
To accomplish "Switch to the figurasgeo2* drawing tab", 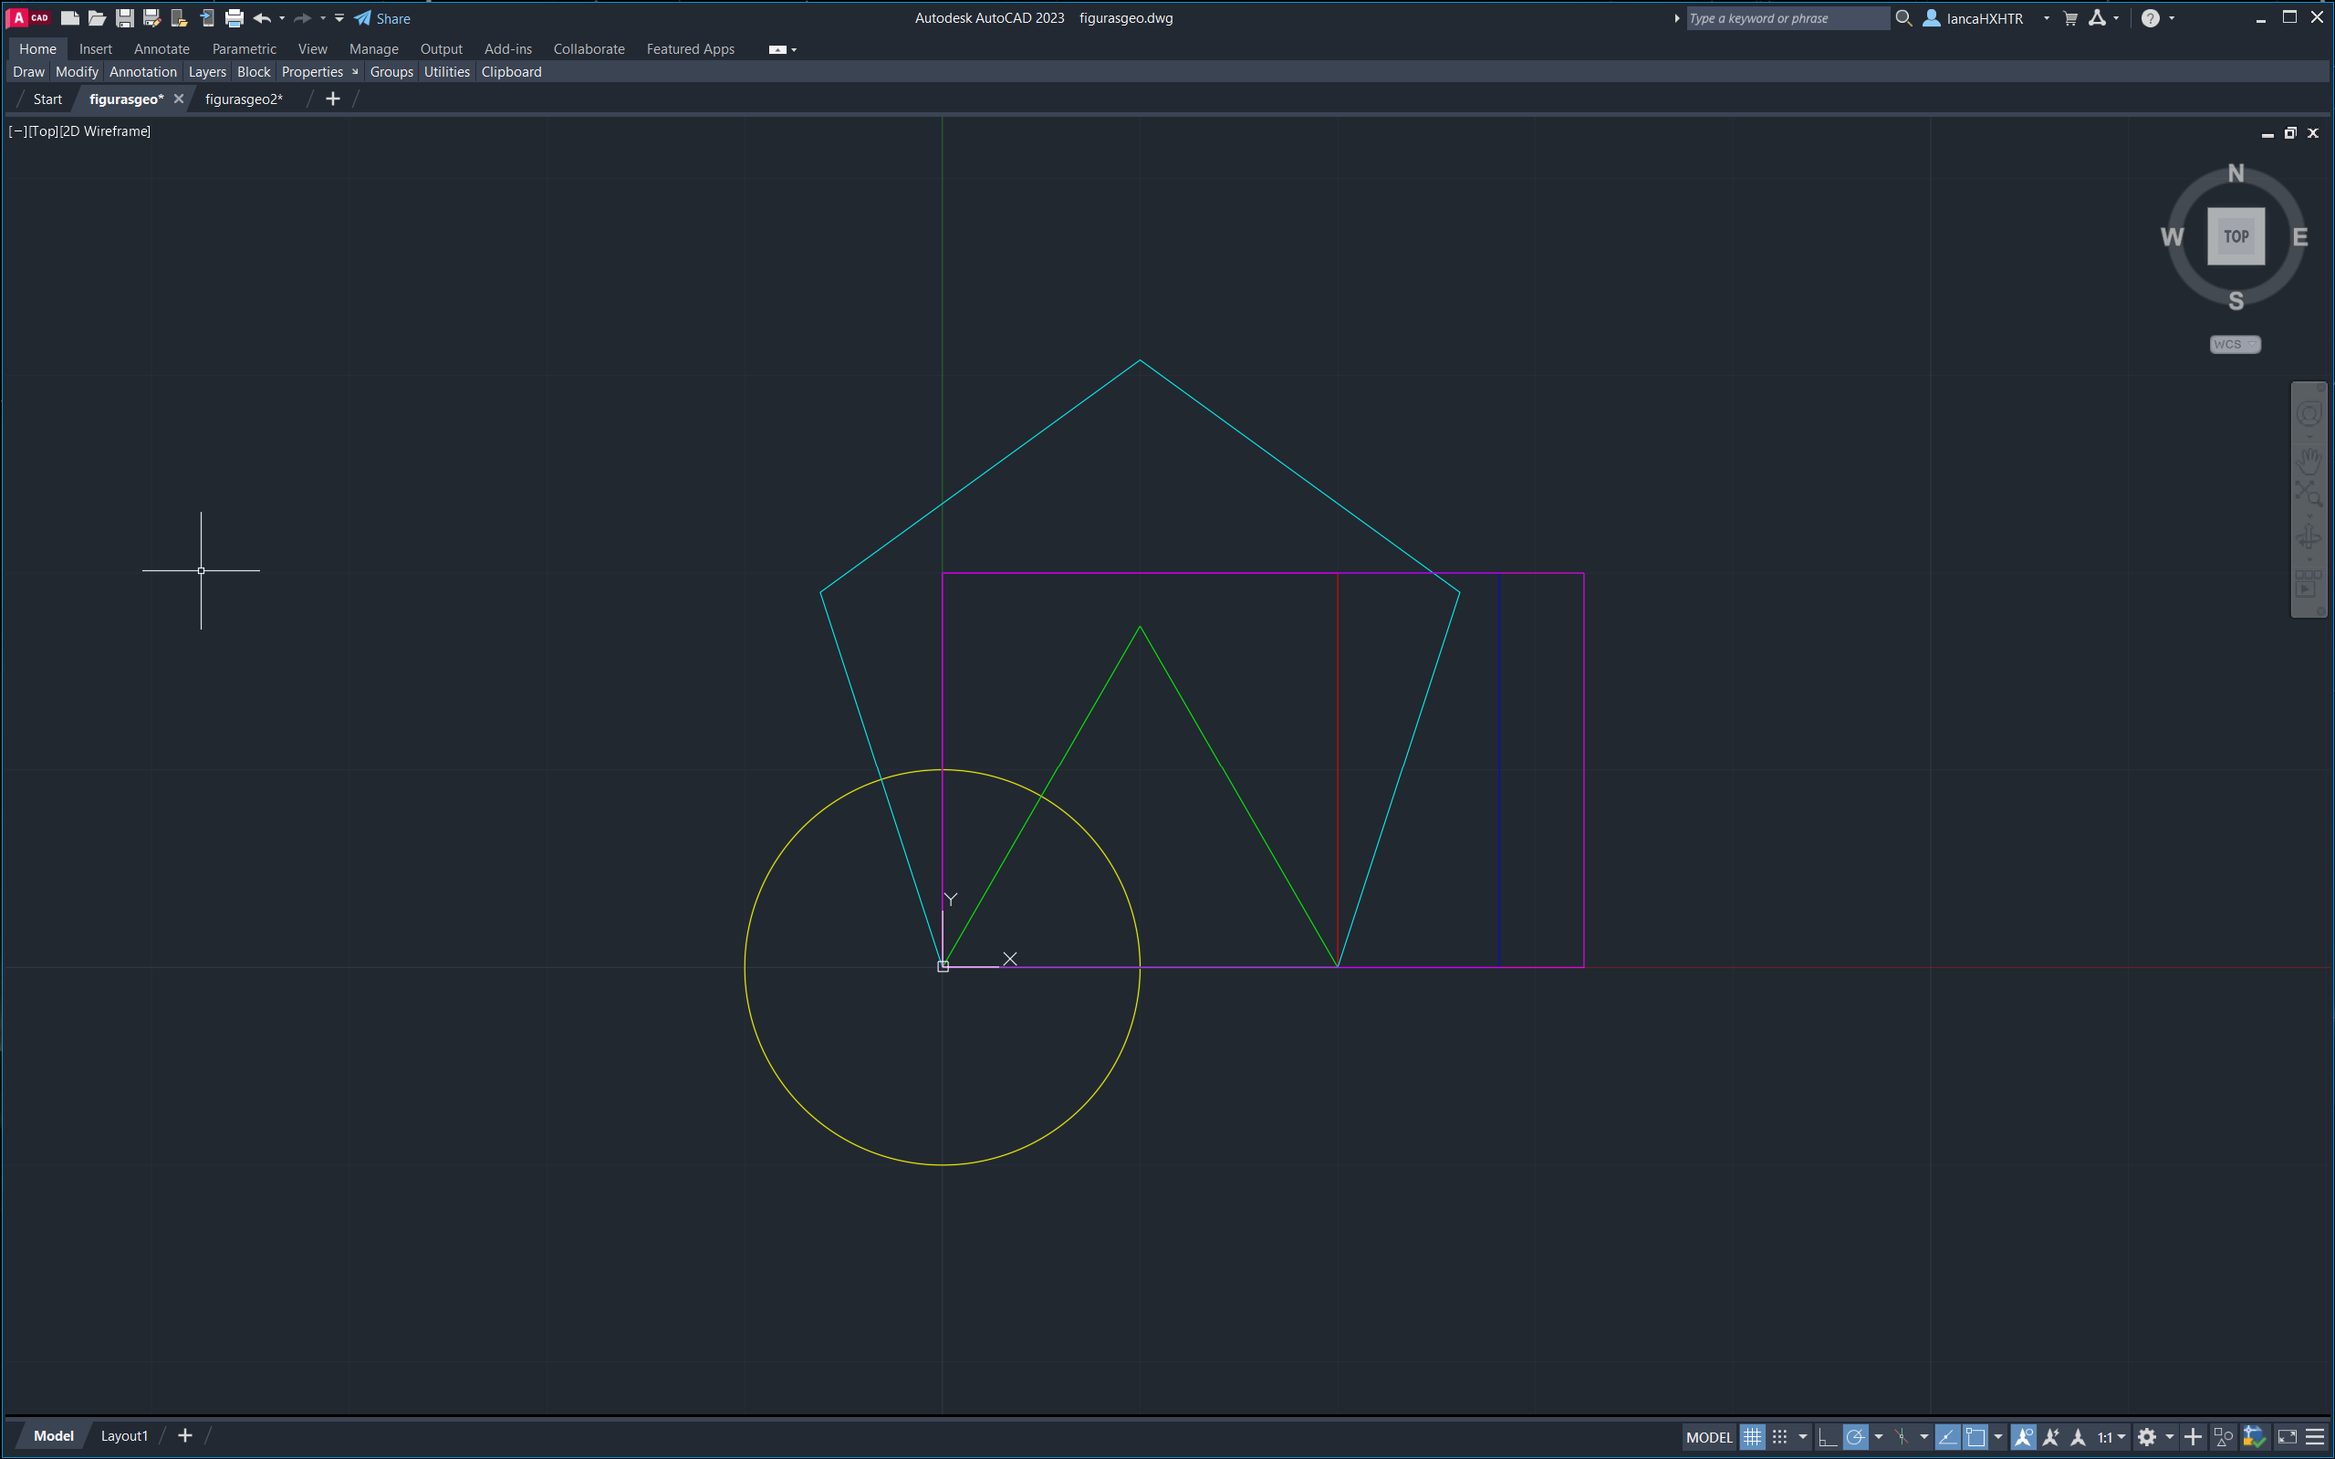I will pos(243,99).
